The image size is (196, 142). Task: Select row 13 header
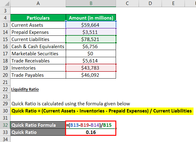point(5,25)
